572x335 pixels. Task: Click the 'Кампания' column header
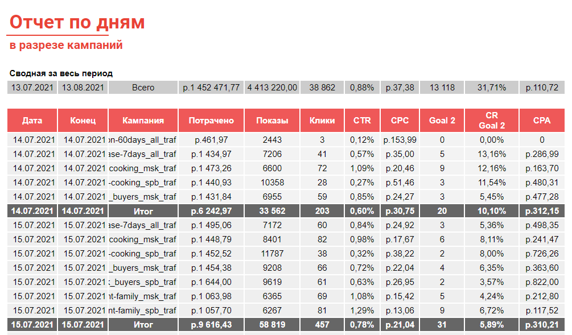[143, 121]
